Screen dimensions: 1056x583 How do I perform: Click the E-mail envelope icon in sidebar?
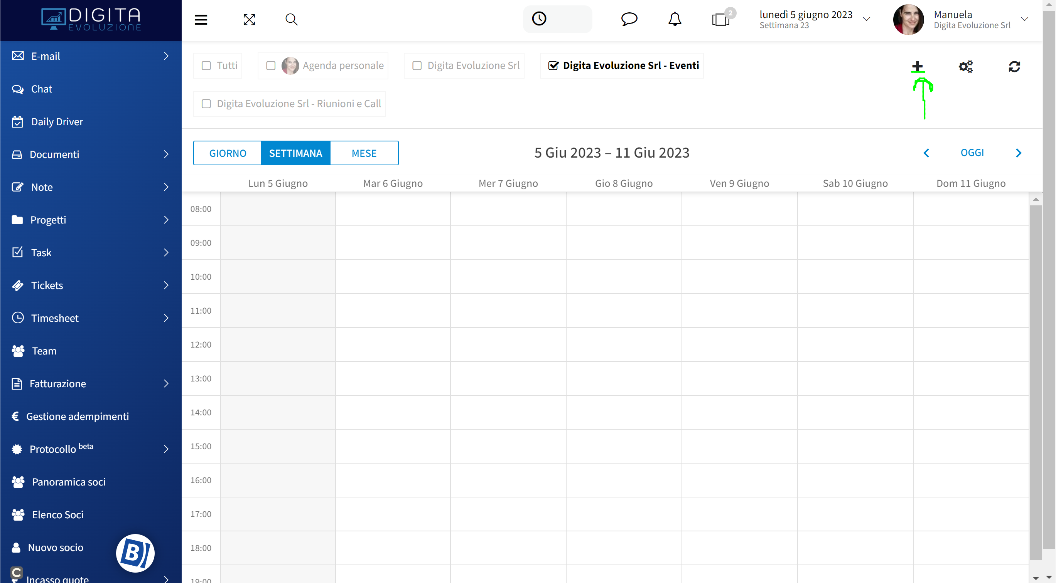tap(18, 56)
